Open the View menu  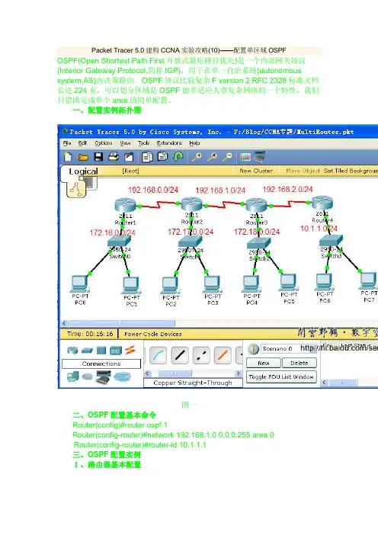tap(125, 143)
